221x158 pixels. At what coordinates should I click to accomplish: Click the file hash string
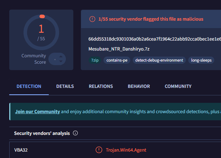coord(154,39)
